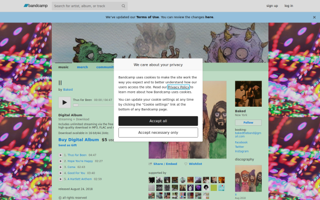Switch to the music tab
The image size is (320, 200).
(63, 67)
